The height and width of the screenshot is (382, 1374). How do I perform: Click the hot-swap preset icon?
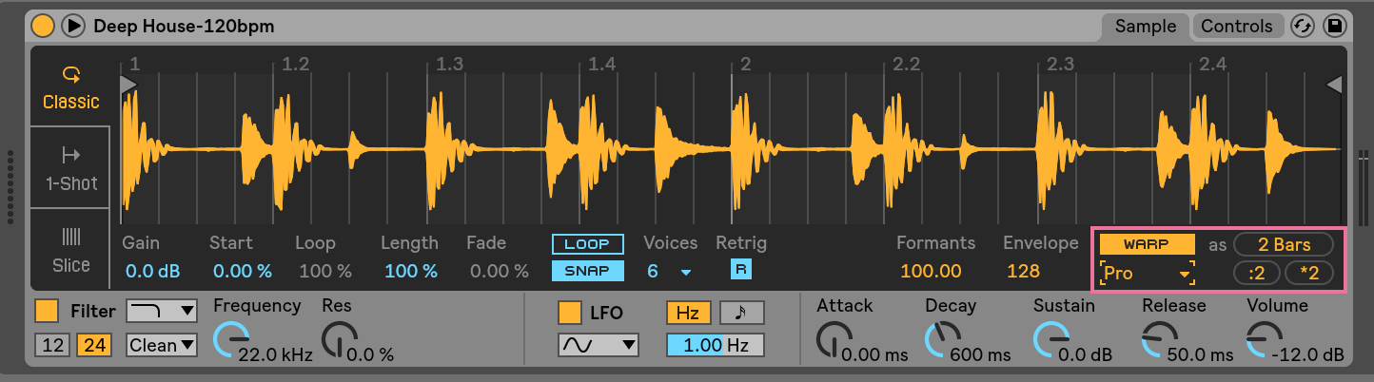1303,26
